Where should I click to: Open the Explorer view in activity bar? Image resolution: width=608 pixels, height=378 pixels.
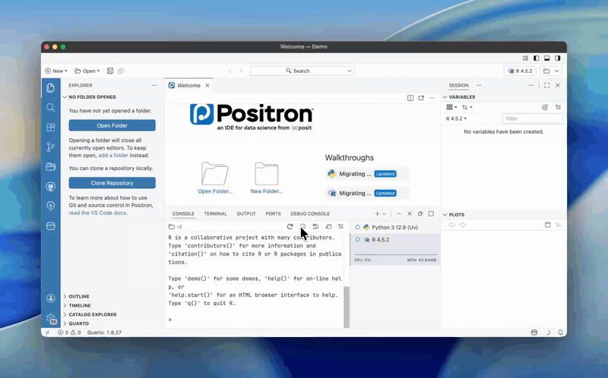50,88
